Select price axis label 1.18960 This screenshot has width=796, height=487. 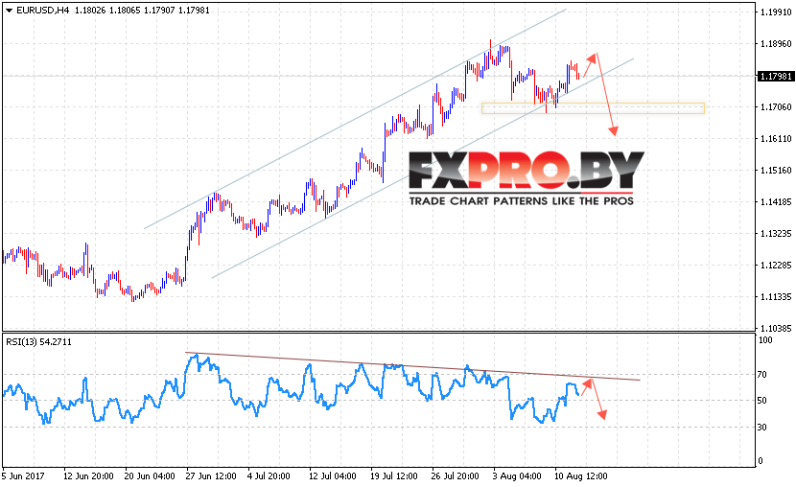pos(776,44)
